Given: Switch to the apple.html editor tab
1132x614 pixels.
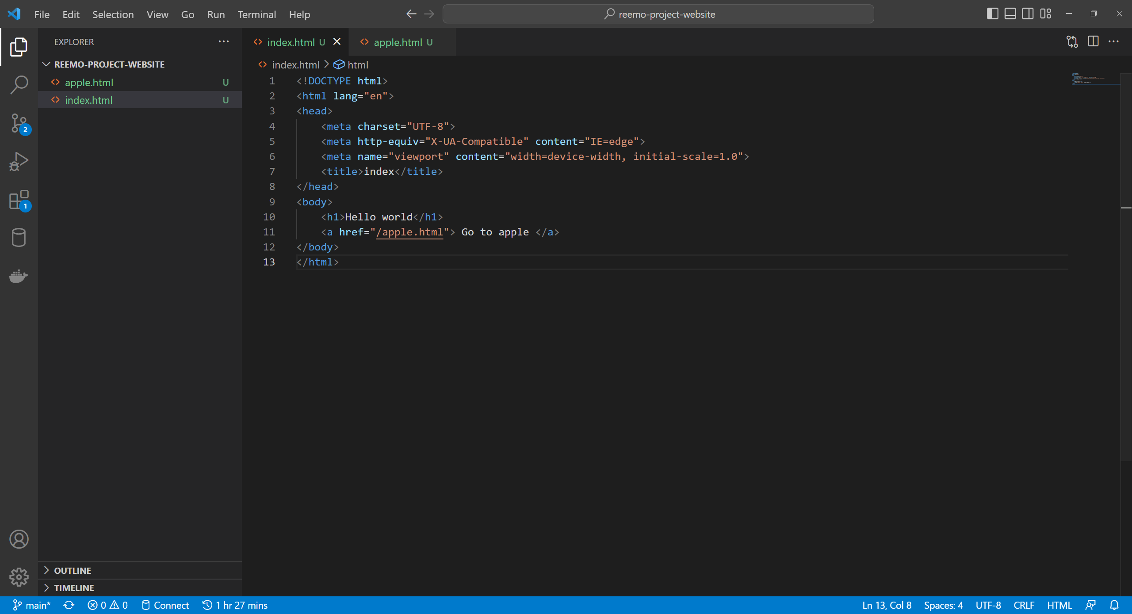Looking at the screenshot, I should pyautogui.click(x=402, y=42).
